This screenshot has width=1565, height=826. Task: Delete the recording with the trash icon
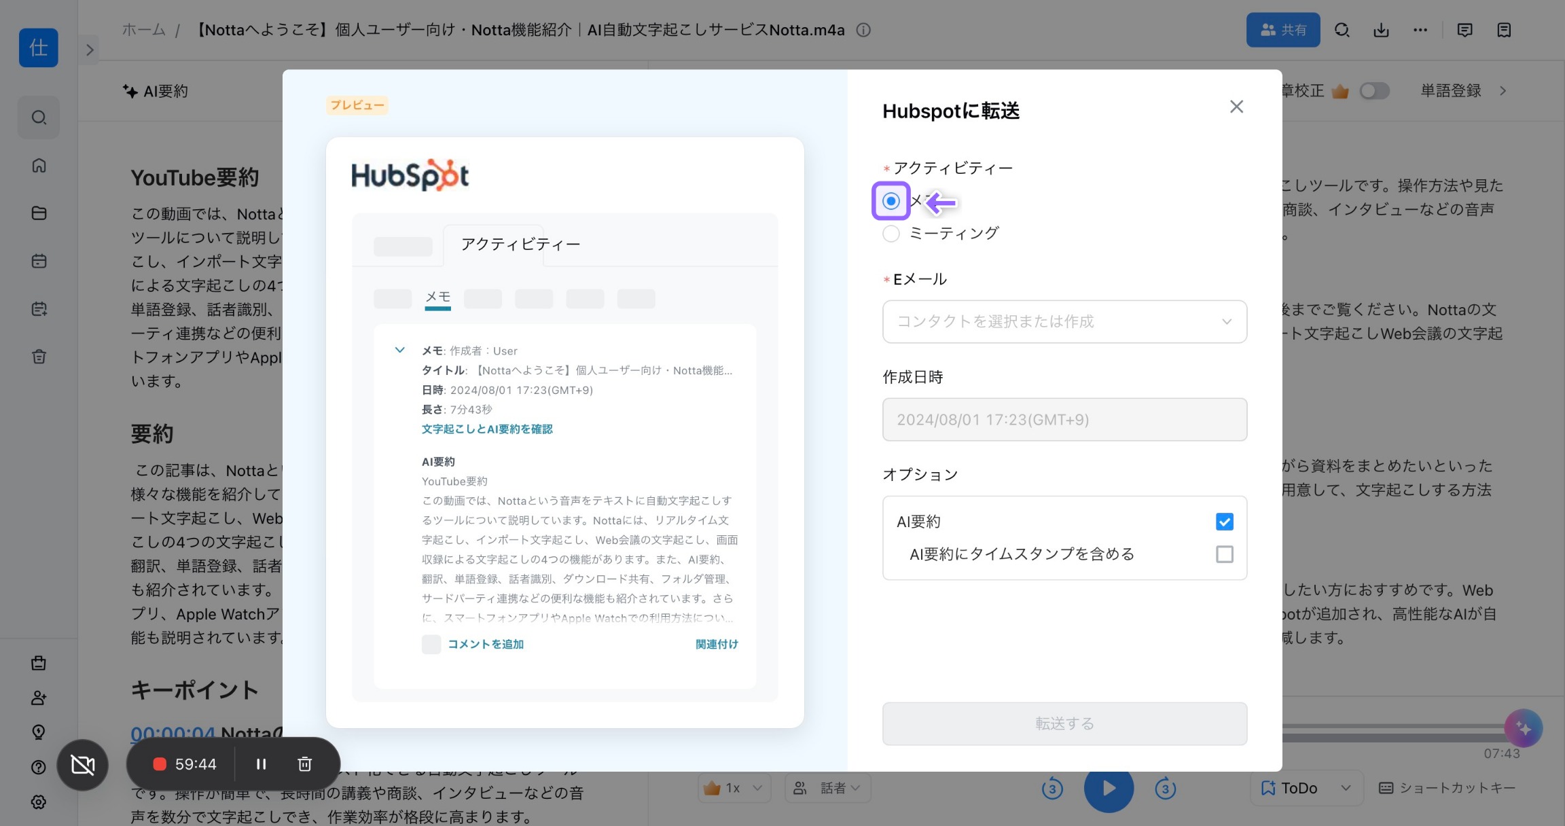click(305, 764)
